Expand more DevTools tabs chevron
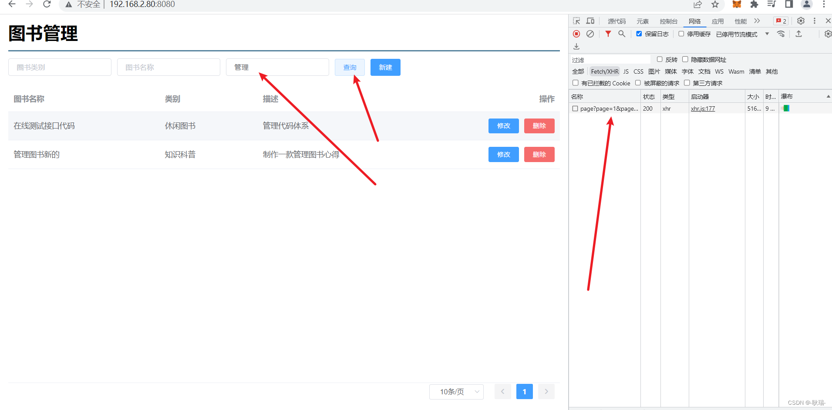 [x=757, y=21]
